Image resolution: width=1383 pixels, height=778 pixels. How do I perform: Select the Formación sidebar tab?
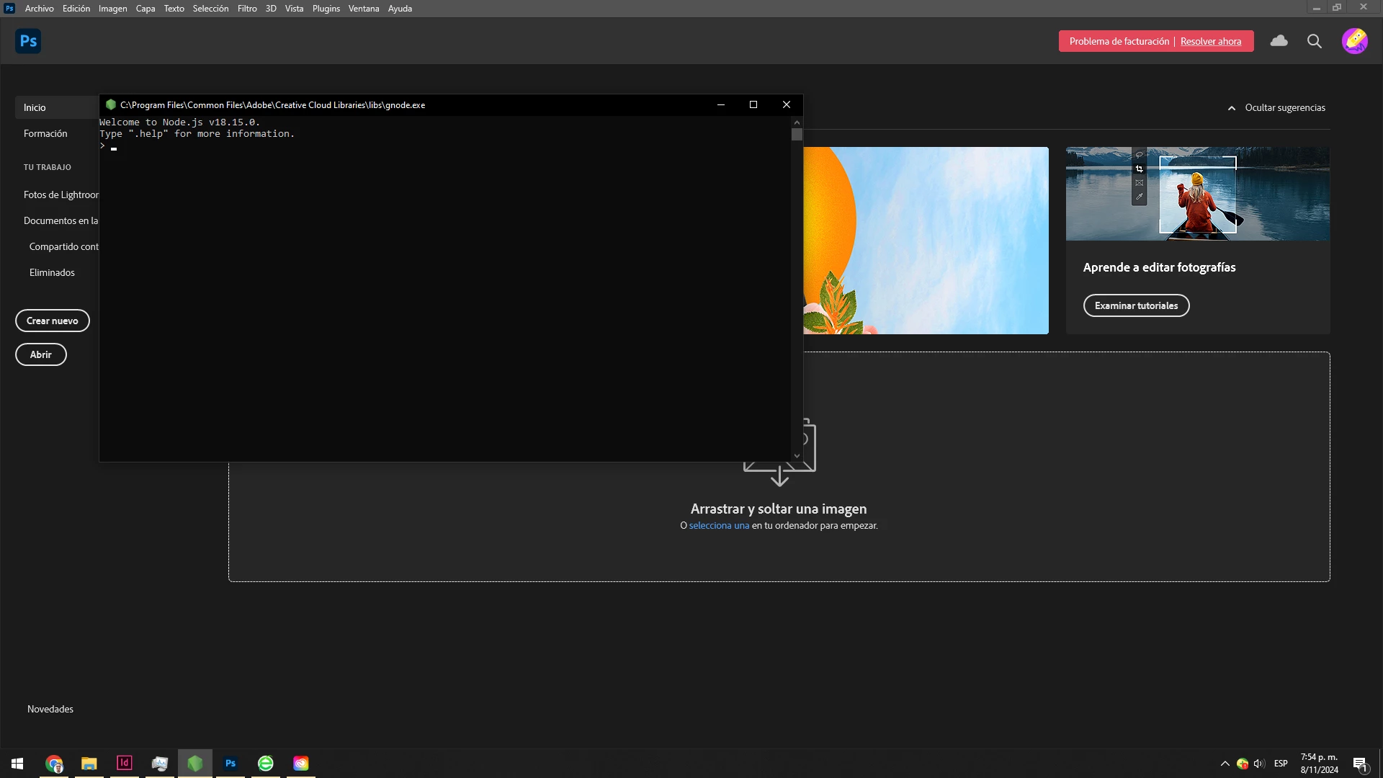pos(45,134)
